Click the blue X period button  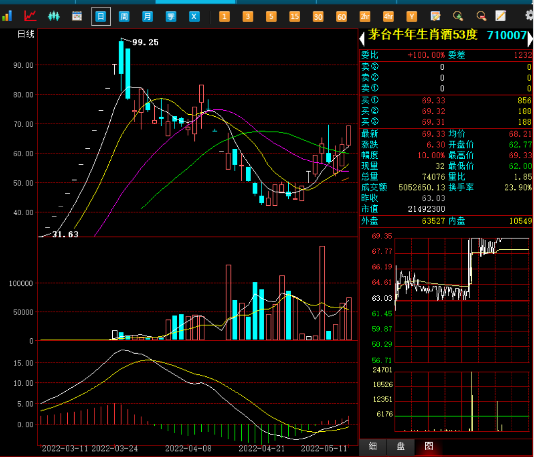coord(194,16)
